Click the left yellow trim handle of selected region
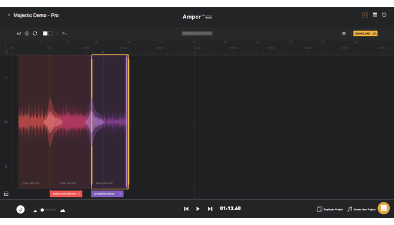The height and width of the screenshot is (225, 394). [x=92, y=122]
